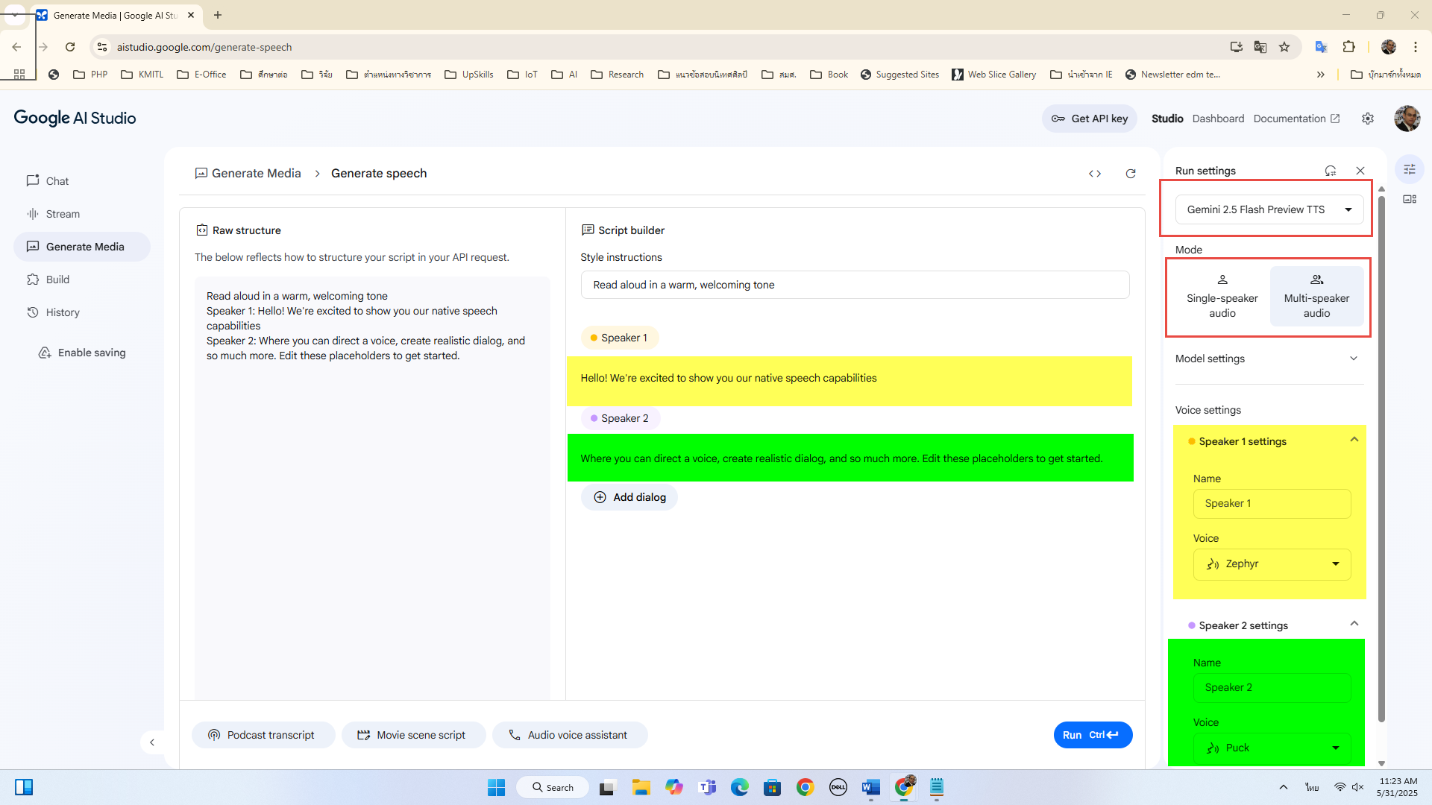Click the address bar URL
Image resolution: width=1432 pixels, height=805 pixels.
pos(204,47)
